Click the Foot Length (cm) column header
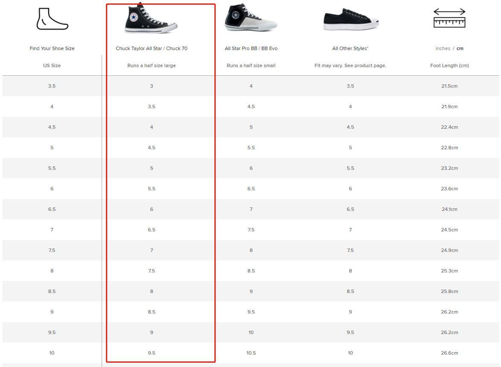 pyautogui.click(x=449, y=65)
